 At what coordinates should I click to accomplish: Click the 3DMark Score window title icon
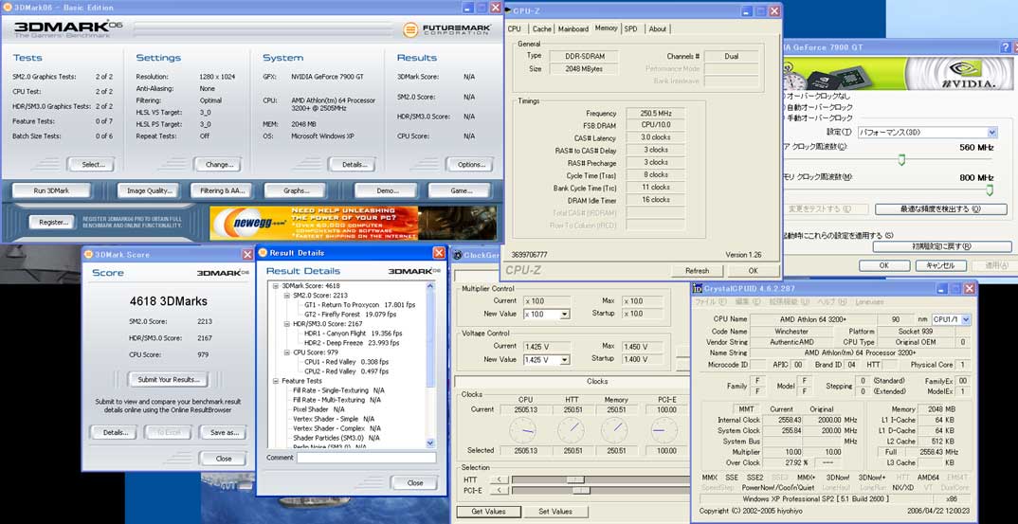89,255
